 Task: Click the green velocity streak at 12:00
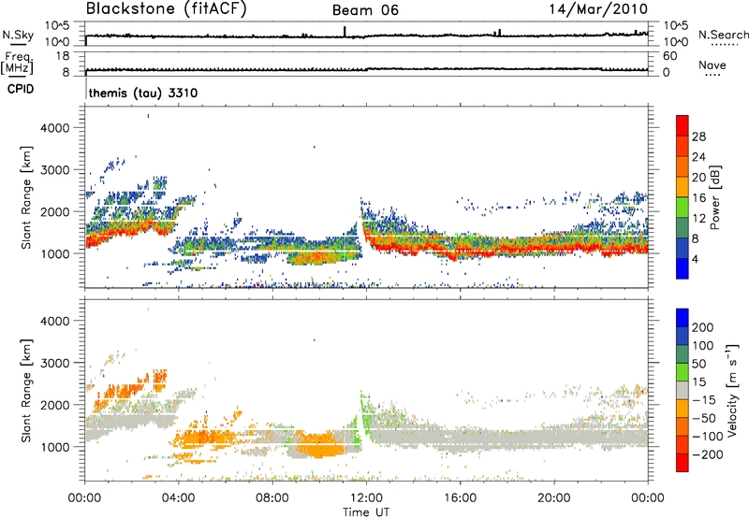(x=364, y=416)
